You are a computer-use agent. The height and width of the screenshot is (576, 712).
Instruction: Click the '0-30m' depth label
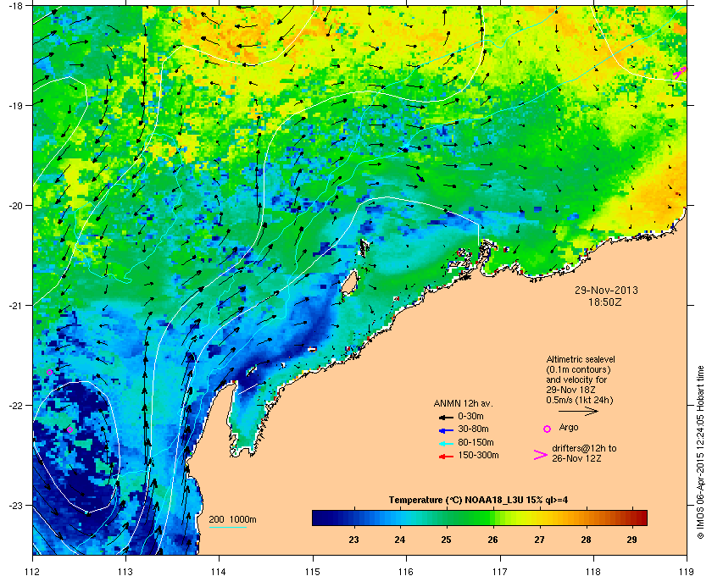tap(470, 416)
